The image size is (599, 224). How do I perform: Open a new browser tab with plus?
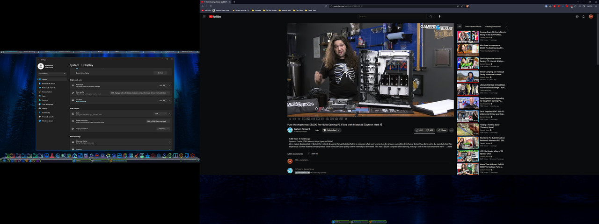[x=234, y=2]
